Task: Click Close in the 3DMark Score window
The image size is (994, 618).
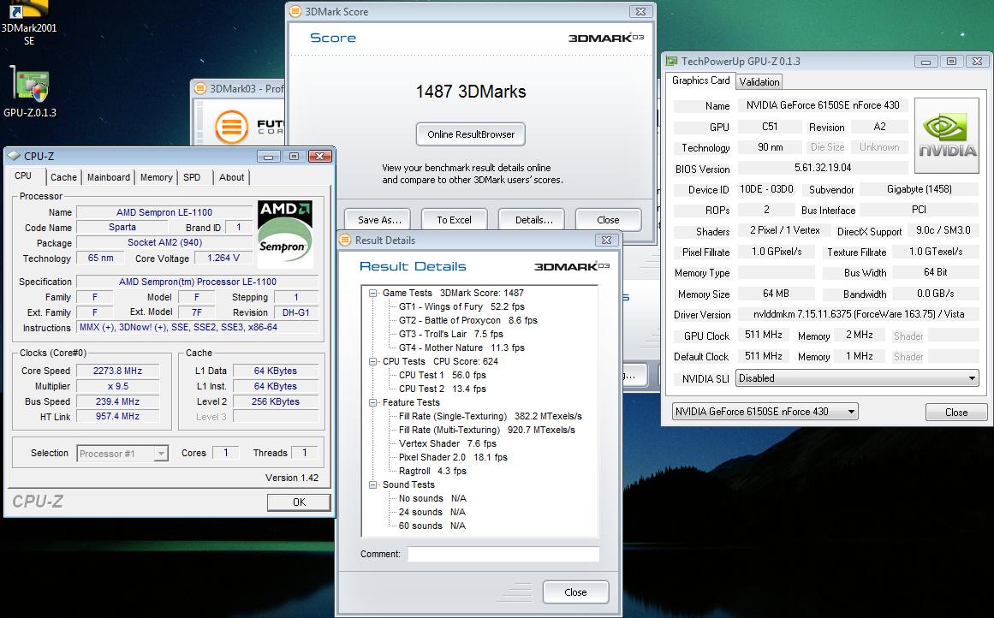Action: coord(608,220)
